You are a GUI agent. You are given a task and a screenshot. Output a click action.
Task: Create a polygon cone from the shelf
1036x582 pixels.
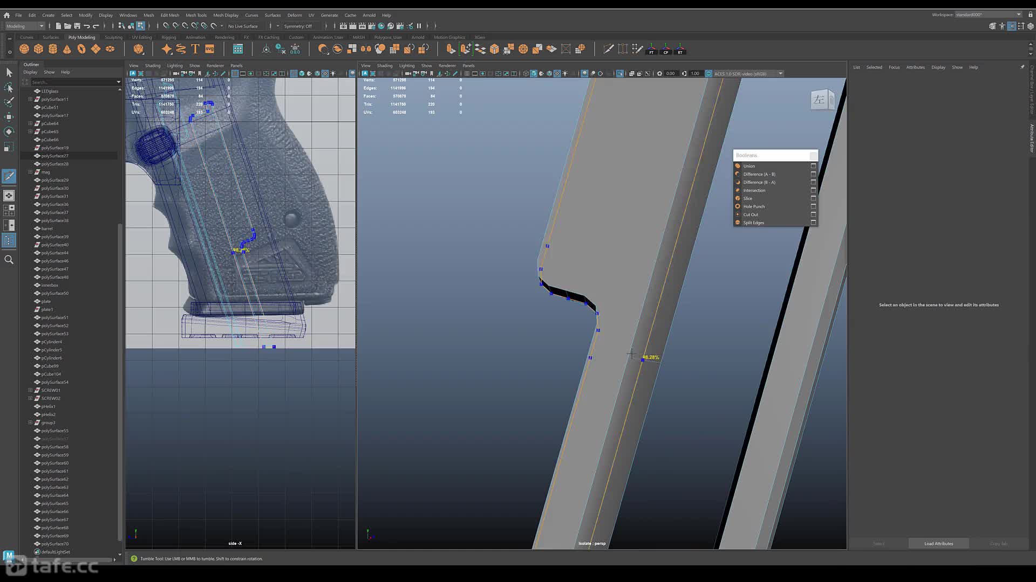pyautogui.click(x=67, y=49)
